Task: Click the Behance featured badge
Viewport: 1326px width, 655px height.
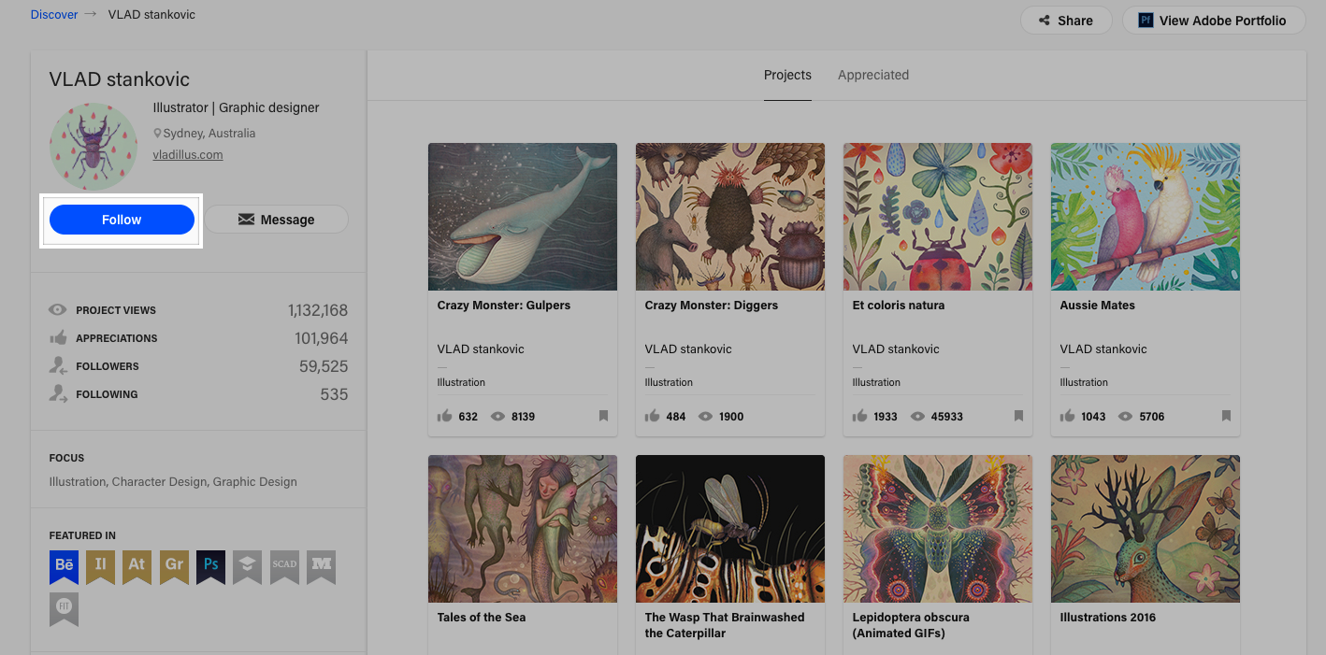Action: tap(64, 567)
